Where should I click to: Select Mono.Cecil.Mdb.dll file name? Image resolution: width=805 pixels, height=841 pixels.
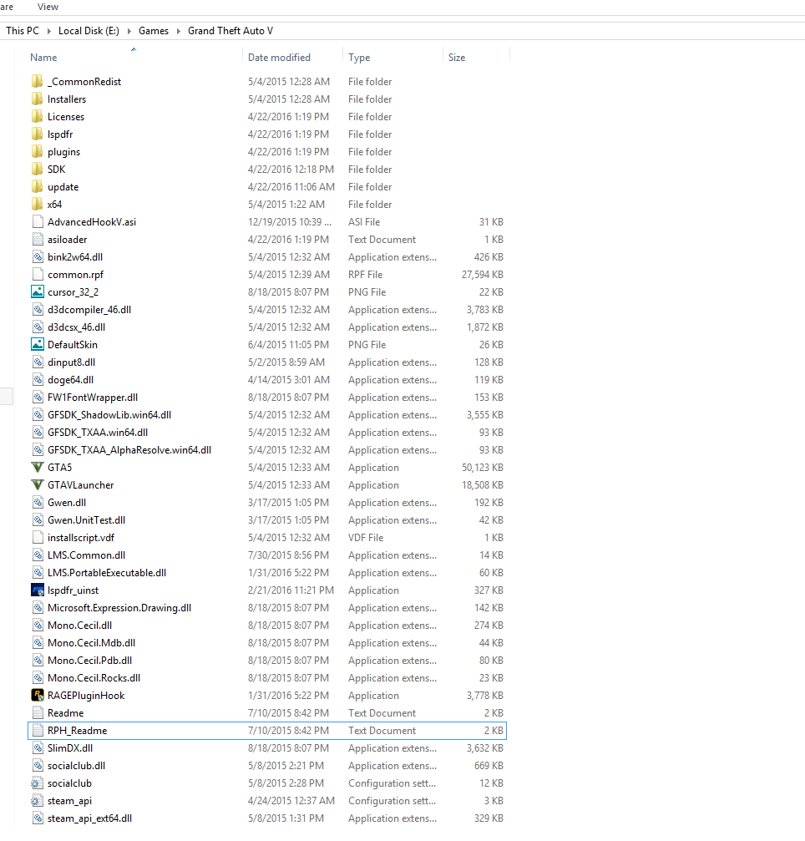point(91,642)
